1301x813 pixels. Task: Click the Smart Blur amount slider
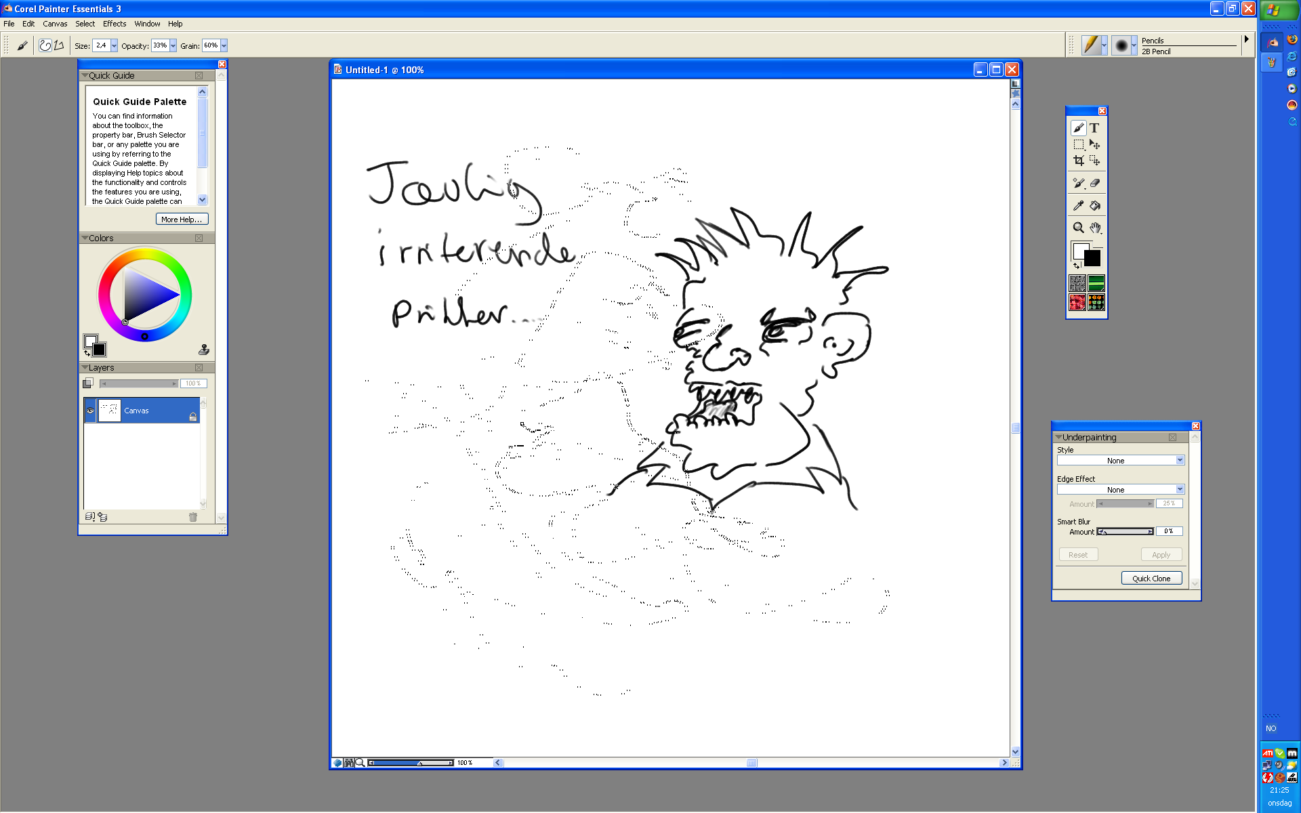[x=1125, y=532]
